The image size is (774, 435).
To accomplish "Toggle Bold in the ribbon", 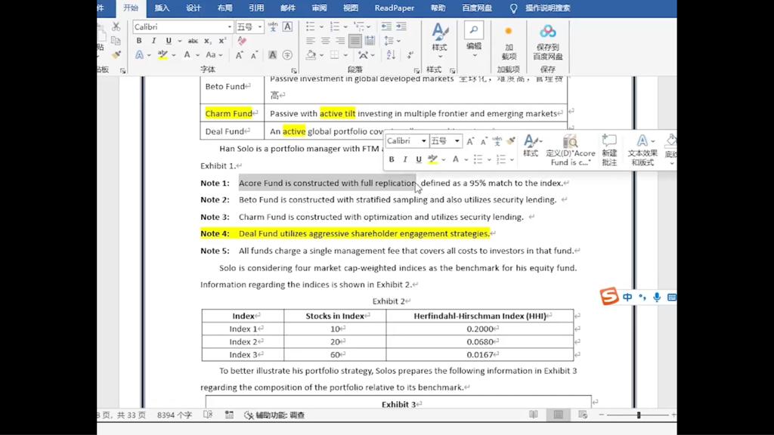I will [x=139, y=41].
